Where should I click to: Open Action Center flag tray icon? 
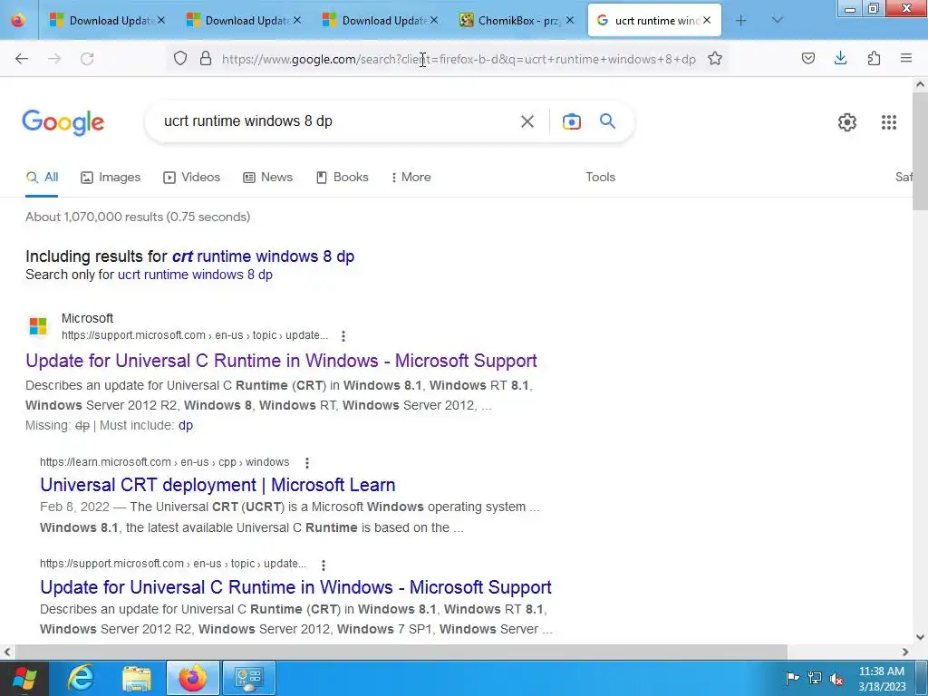pos(792,678)
